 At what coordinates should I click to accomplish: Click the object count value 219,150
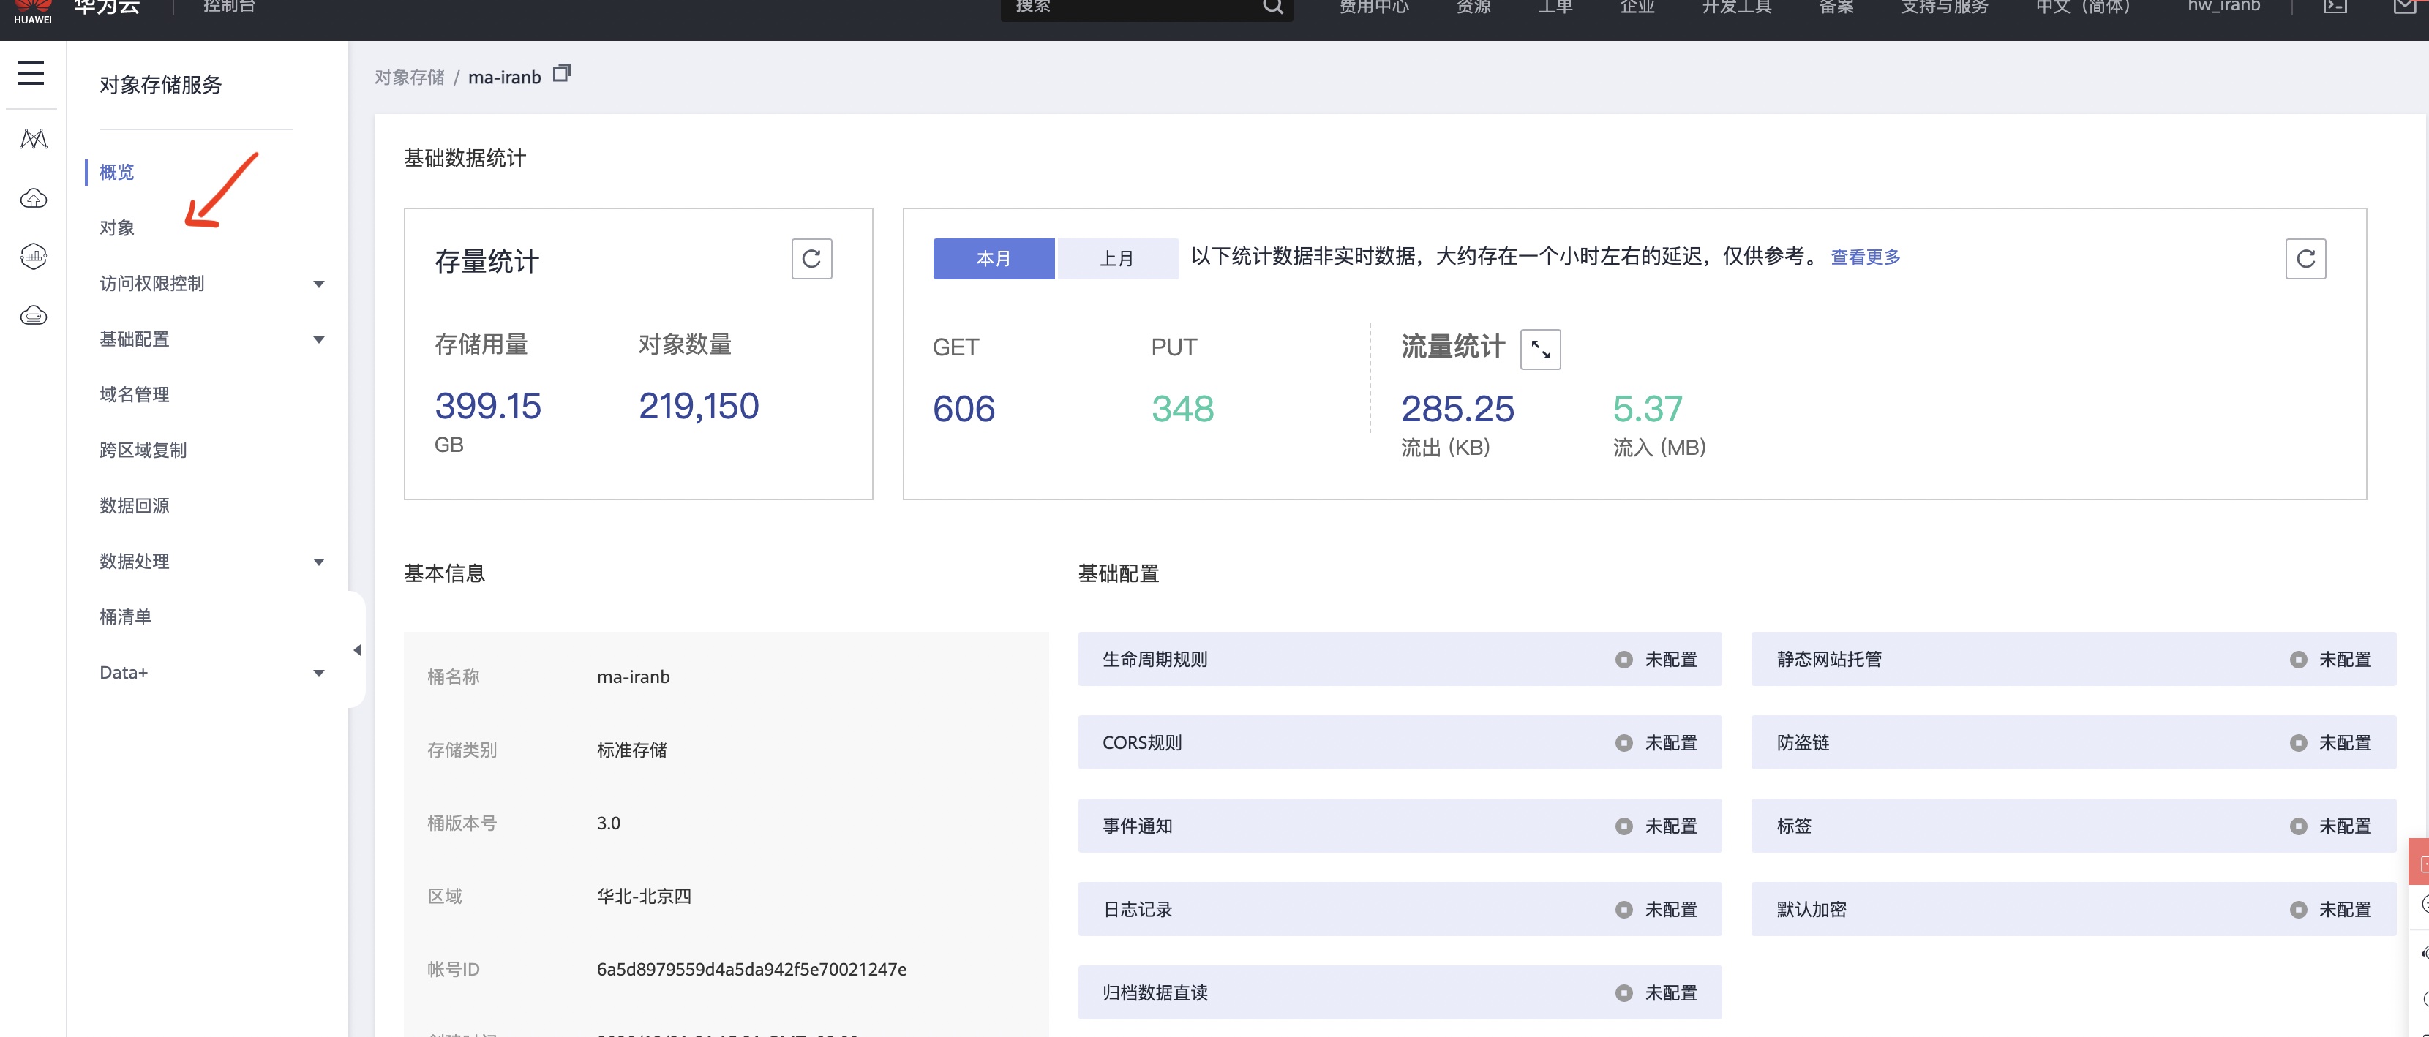tap(699, 407)
